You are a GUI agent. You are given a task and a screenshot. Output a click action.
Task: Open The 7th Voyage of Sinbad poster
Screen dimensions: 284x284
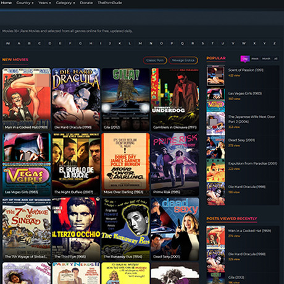[27, 229]
